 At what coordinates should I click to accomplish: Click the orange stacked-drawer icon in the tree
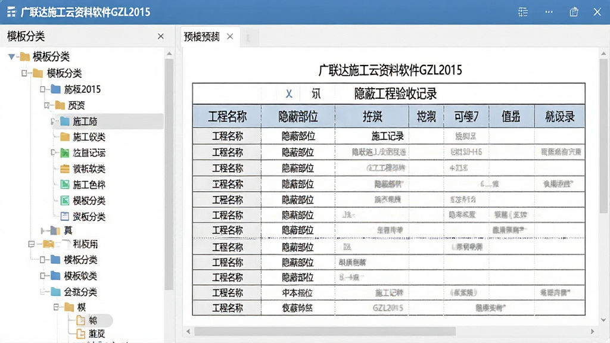65,169
